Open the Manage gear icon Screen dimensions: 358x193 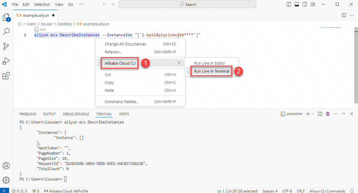[6, 180]
